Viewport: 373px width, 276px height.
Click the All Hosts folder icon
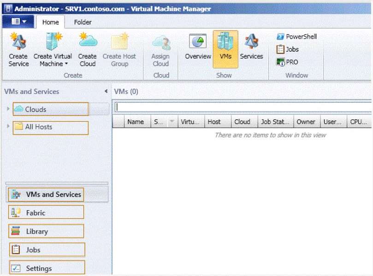(18, 126)
